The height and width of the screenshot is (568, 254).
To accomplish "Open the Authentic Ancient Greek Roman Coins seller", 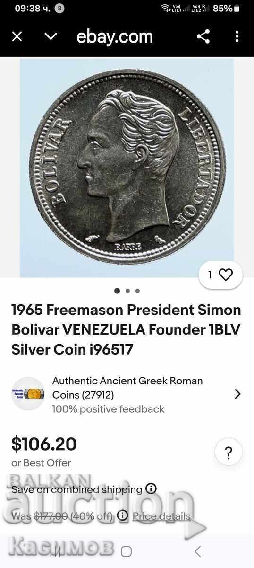I will [127, 388].
